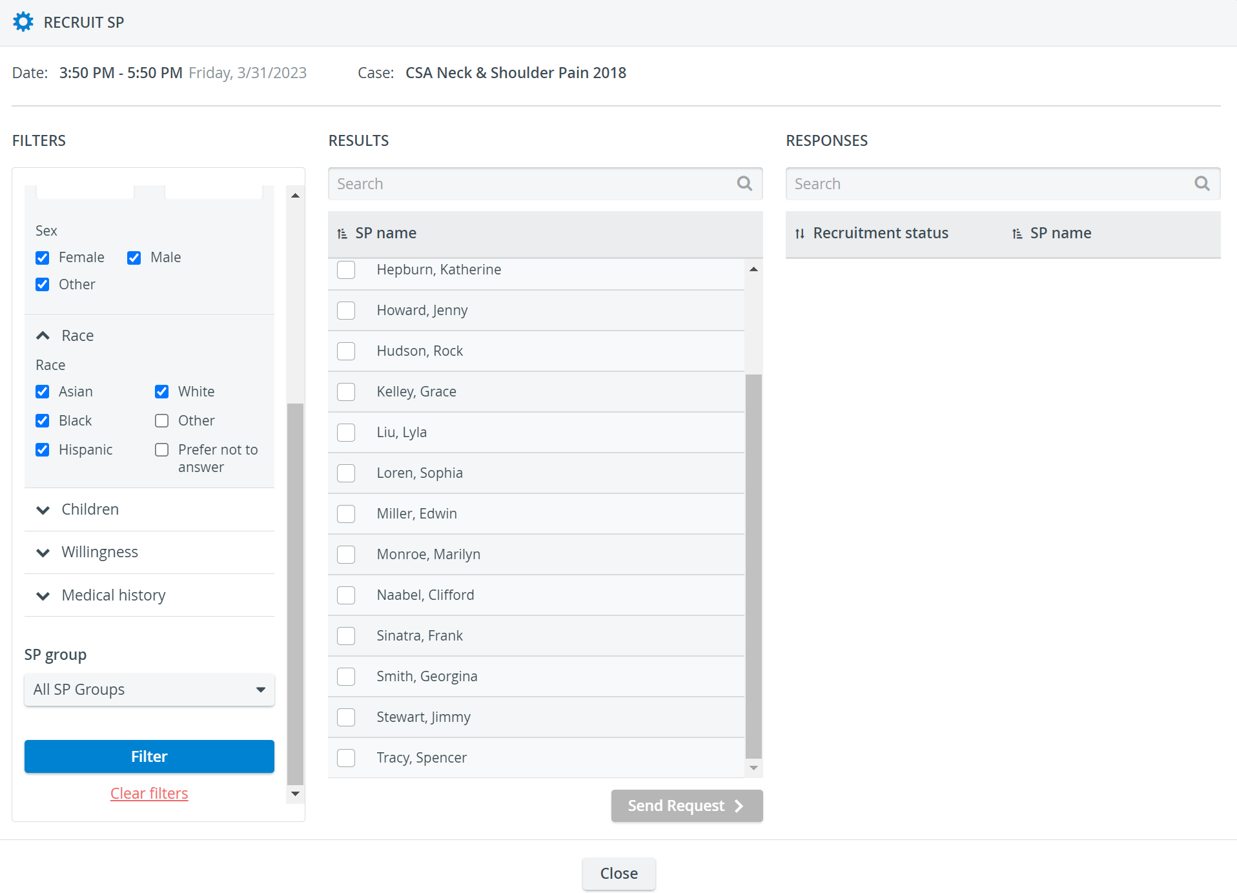
Task: Sort responses by Recruitment status icon
Action: coord(800,234)
